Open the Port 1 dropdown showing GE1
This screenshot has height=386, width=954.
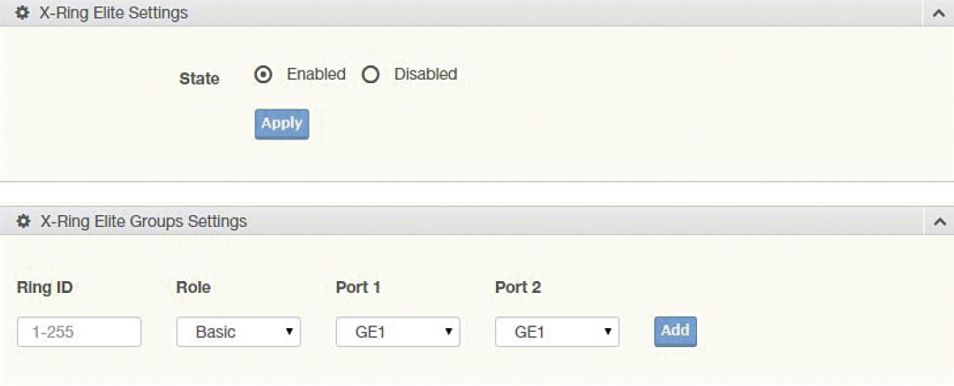(398, 331)
